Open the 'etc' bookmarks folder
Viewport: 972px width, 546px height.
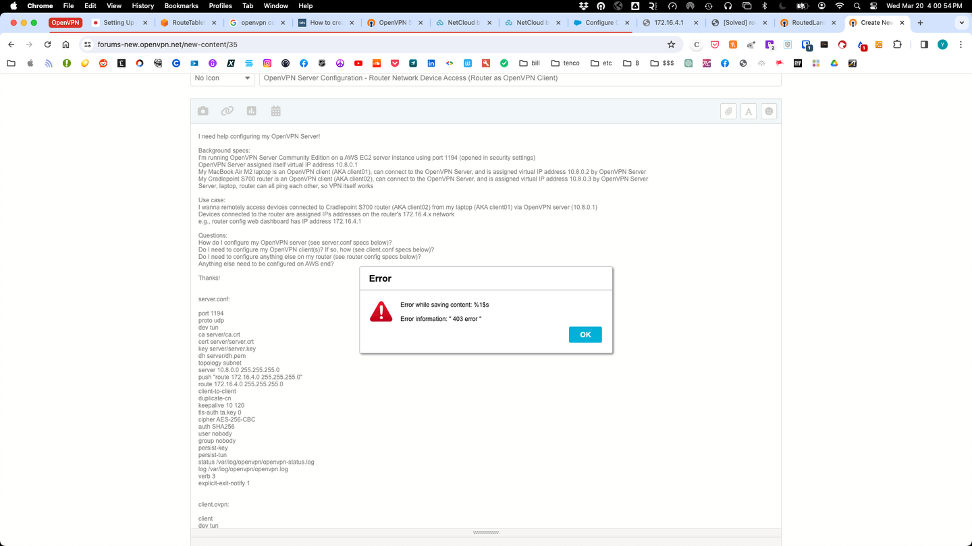click(601, 63)
